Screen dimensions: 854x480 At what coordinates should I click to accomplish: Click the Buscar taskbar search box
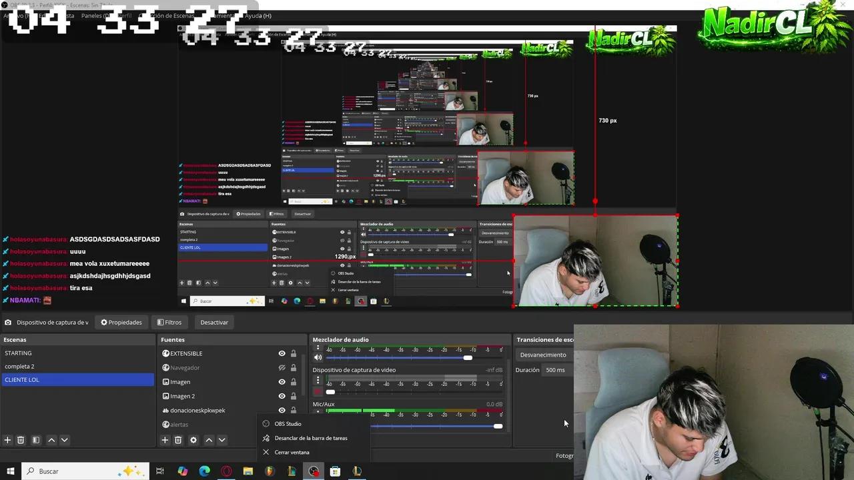pos(85,471)
